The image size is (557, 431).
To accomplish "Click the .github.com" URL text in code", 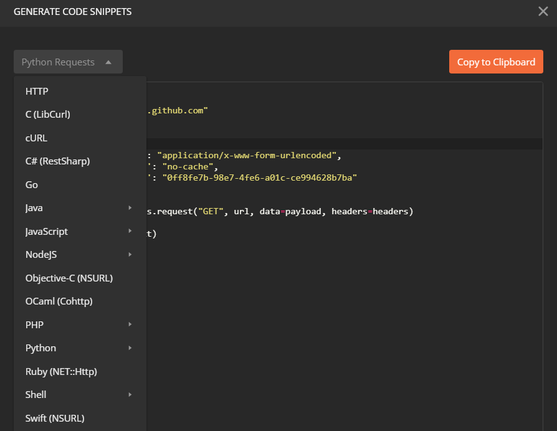I will pyautogui.click(x=178, y=111).
